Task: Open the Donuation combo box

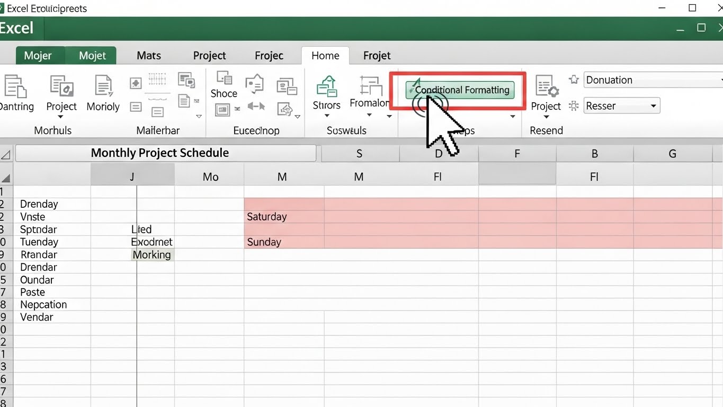Action: [x=653, y=80]
